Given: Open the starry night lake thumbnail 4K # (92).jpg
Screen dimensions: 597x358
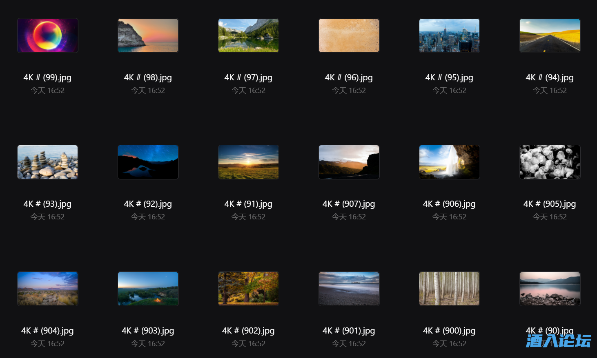Looking at the screenshot, I should pos(148,162).
